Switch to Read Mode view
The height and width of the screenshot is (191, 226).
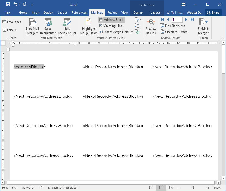tap(151, 188)
